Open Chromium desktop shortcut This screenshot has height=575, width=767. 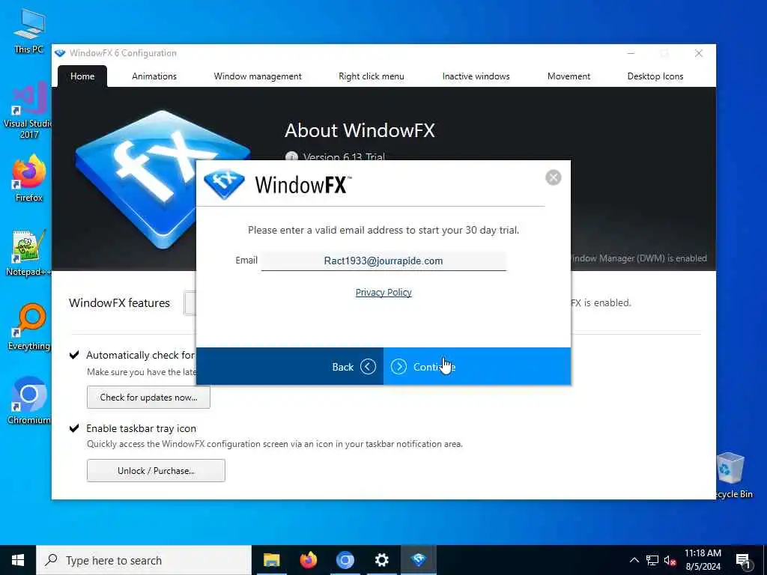[29, 401]
